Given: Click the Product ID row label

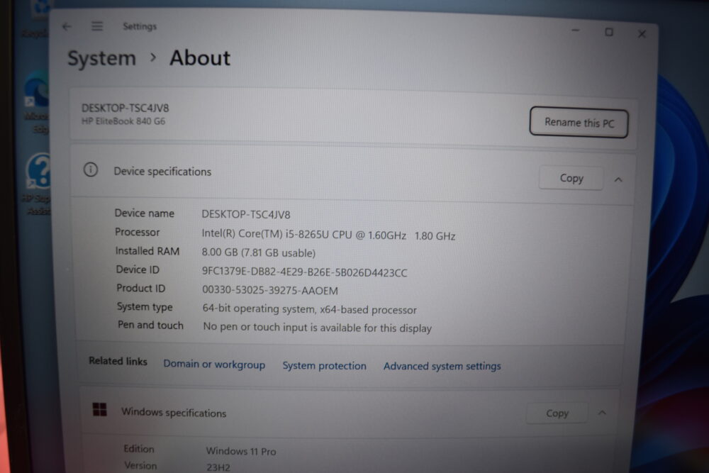Looking at the screenshot, I should [x=141, y=289].
